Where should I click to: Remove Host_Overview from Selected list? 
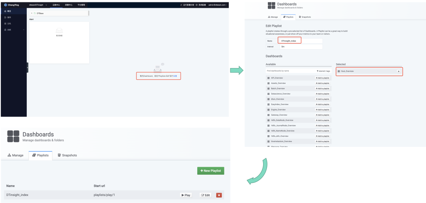pyautogui.click(x=398, y=71)
